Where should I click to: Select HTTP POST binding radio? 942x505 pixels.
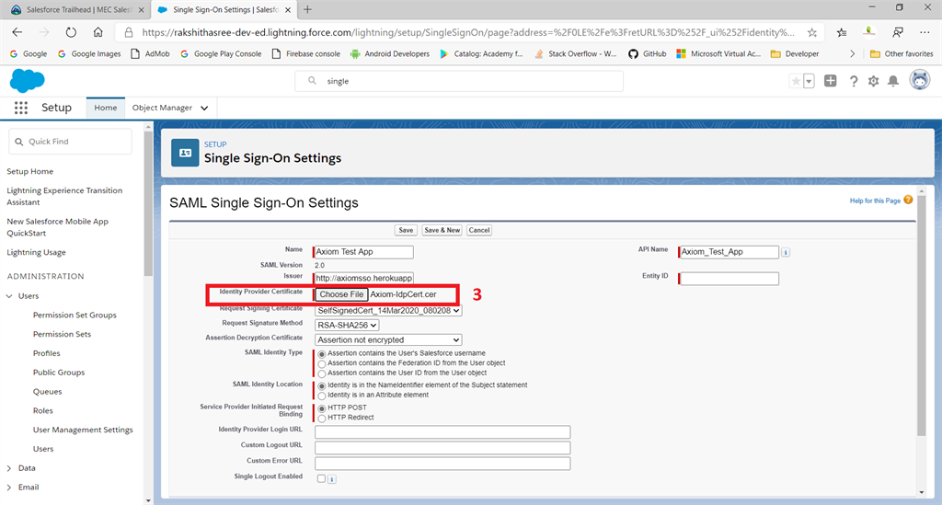[322, 408]
